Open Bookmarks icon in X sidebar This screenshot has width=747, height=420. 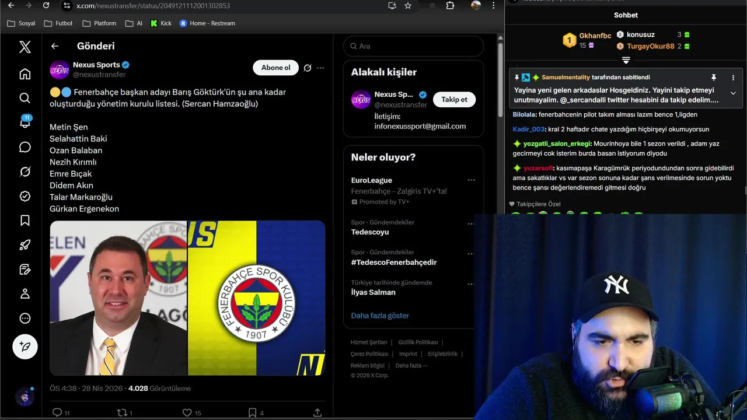[x=25, y=220]
